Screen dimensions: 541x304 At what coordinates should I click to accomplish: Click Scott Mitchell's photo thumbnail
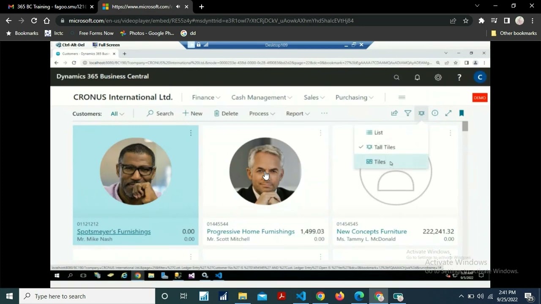pos(265,171)
